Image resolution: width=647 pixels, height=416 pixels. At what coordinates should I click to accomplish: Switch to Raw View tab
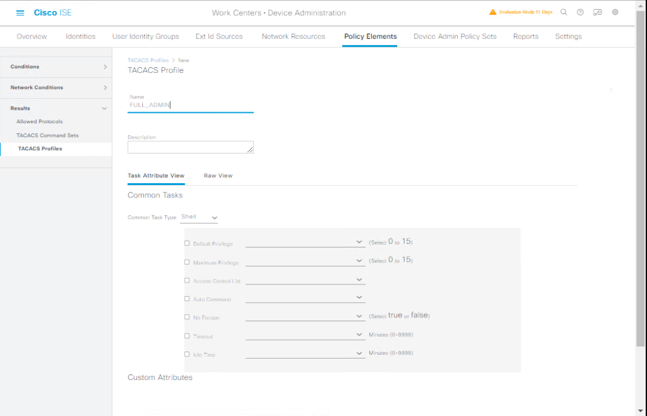click(218, 175)
